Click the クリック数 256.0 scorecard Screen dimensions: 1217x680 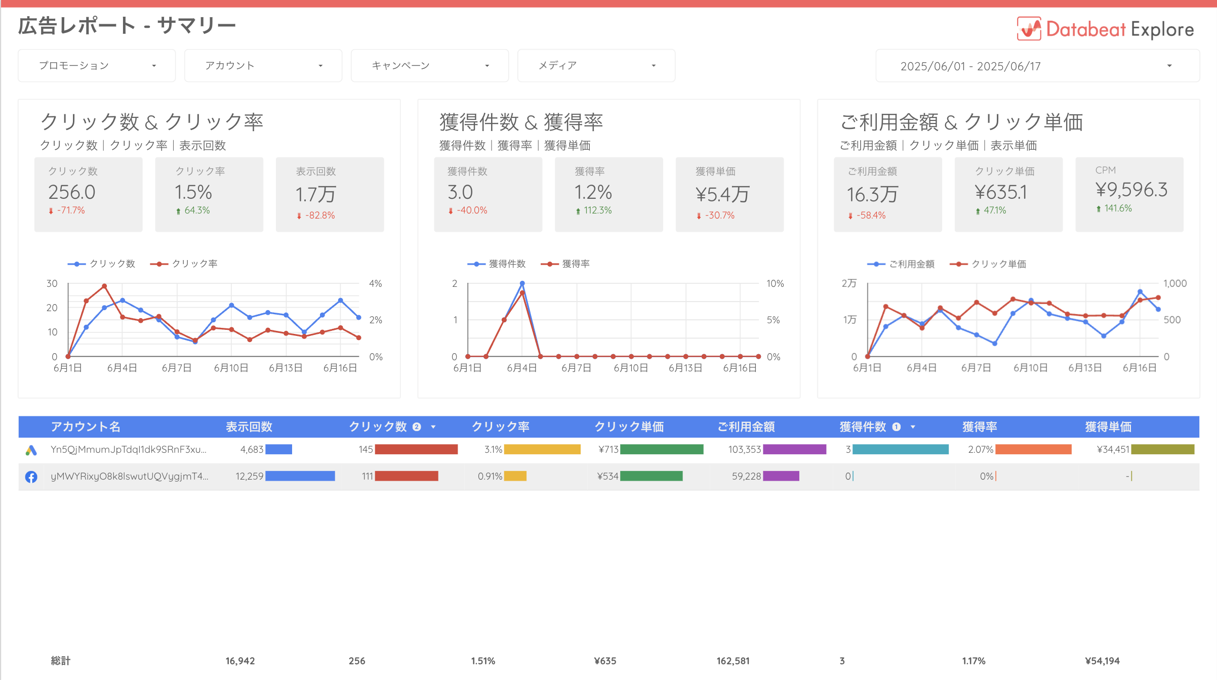89,195
